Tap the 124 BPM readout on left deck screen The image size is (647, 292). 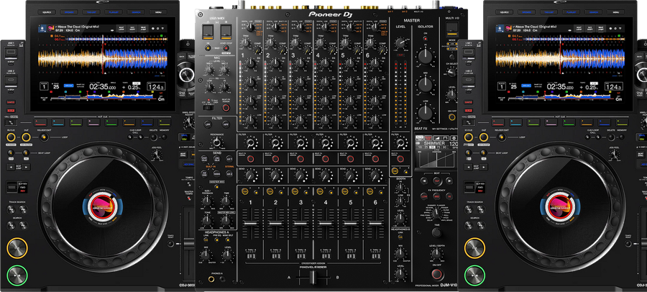click(x=155, y=87)
